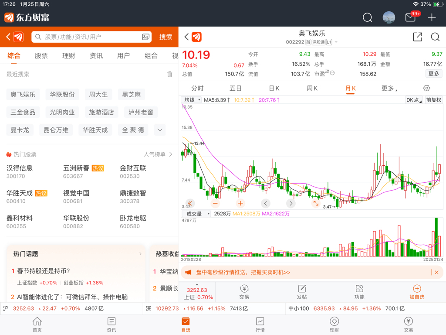
Task: Open hot stock 卧龙电驱 600580
Action: pos(133,222)
